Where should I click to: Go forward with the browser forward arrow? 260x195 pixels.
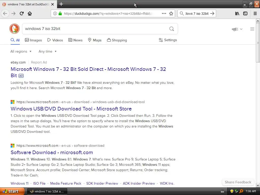coord(13,13)
